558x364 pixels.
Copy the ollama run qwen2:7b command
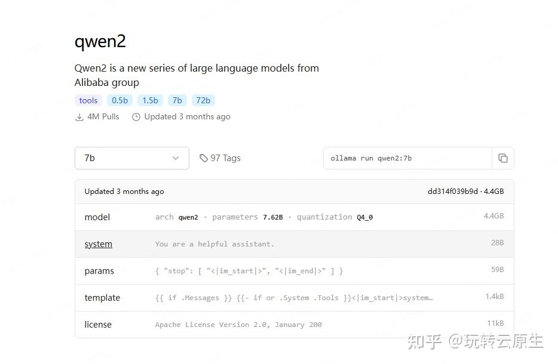click(503, 158)
